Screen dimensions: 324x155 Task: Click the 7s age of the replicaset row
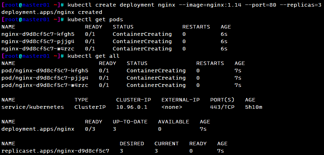point(221,151)
